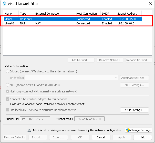Click the Subnet Address column header
Screen dimensions: 155x143
[x=129, y=14]
